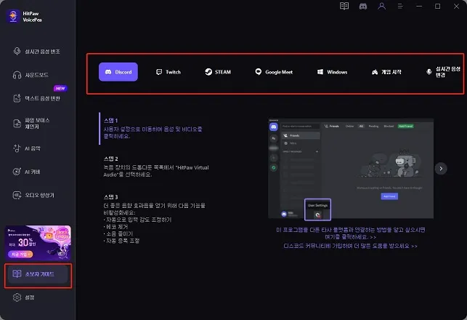This screenshot has height=320, width=467.
Task: Open the user account profile icon
Action: tap(381, 6)
